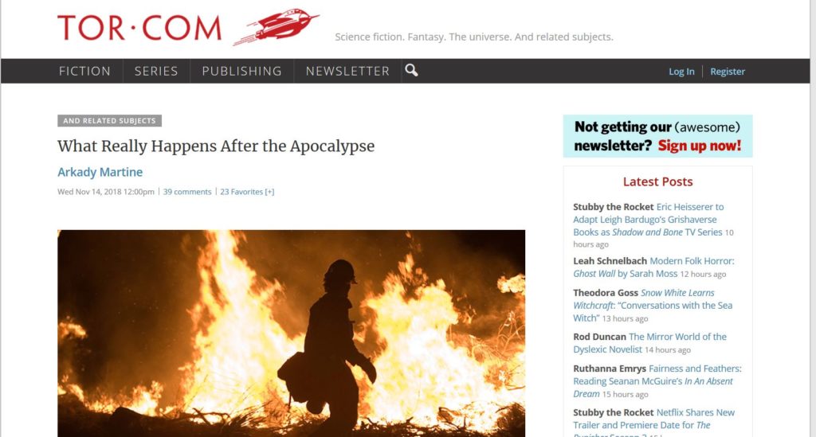Image resolution: width=816 pixels, height=437 pixels.
Task: Expand the 23 Favorites [+] link
Action: [247, 192]
